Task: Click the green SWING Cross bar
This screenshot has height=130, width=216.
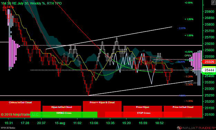Action: (64, 114)
